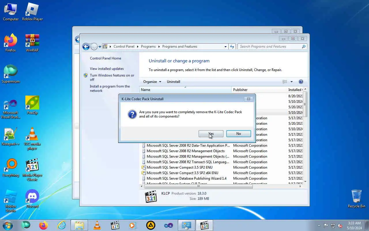369x231 pixels.
Task: Close the K-Lite Codec Pack Uninstall dialog
Action: (249, 99)
